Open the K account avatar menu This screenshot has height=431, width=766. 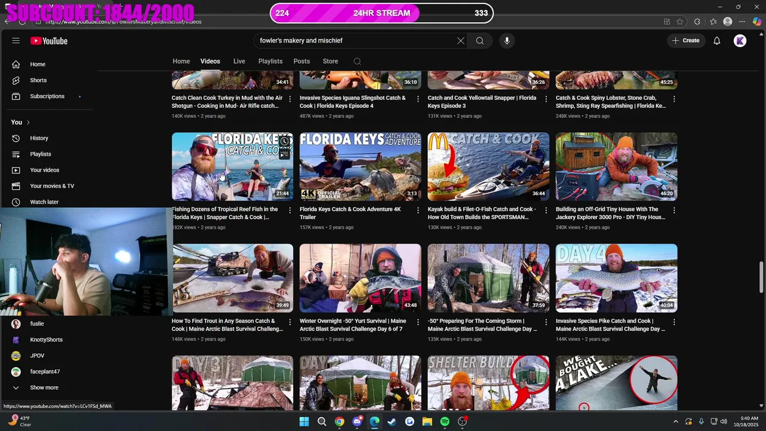pos(740,41)
